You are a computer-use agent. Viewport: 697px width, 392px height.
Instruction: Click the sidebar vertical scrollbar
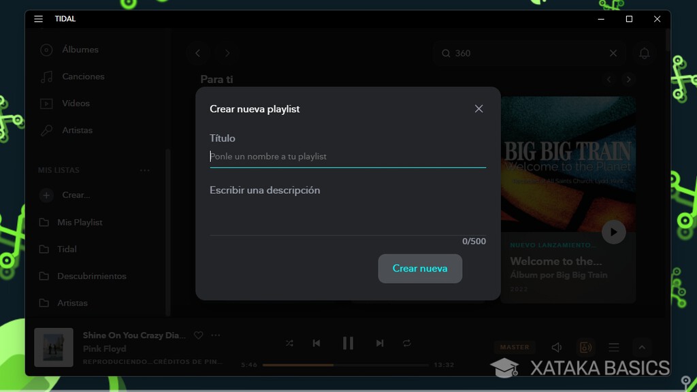[167, 232]
